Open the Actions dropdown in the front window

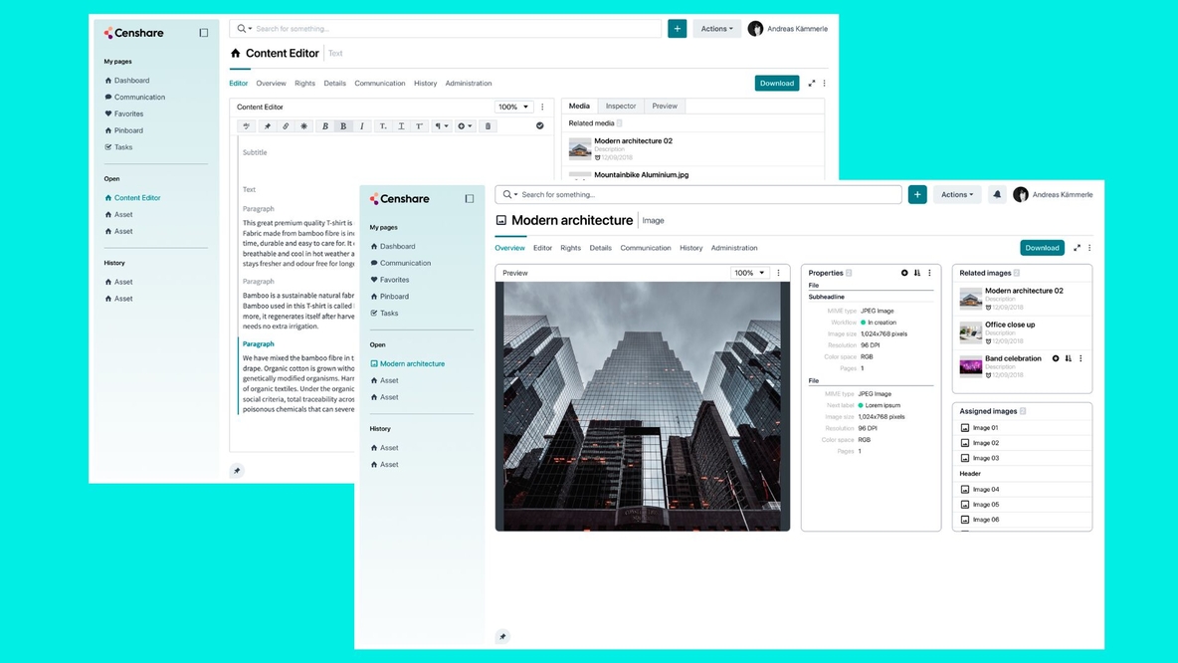coord(958,195)
